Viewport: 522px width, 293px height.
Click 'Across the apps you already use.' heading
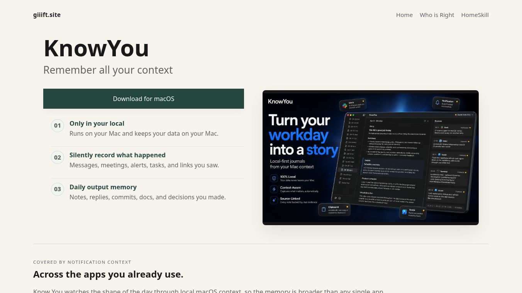click(108, 274)
